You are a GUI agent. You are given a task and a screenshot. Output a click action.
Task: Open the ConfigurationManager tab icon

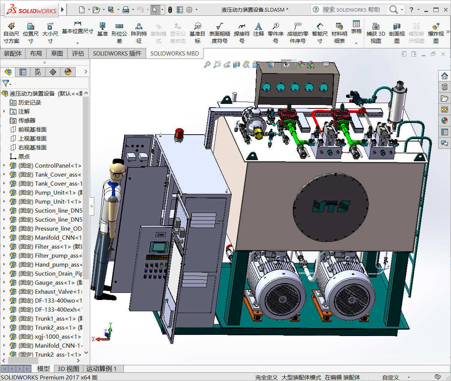pos(38,72)
